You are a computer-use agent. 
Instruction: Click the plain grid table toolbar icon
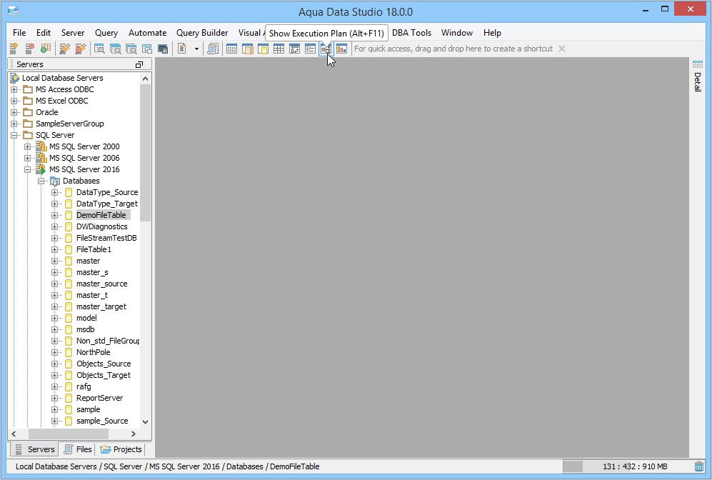click(x=279, y=49)
